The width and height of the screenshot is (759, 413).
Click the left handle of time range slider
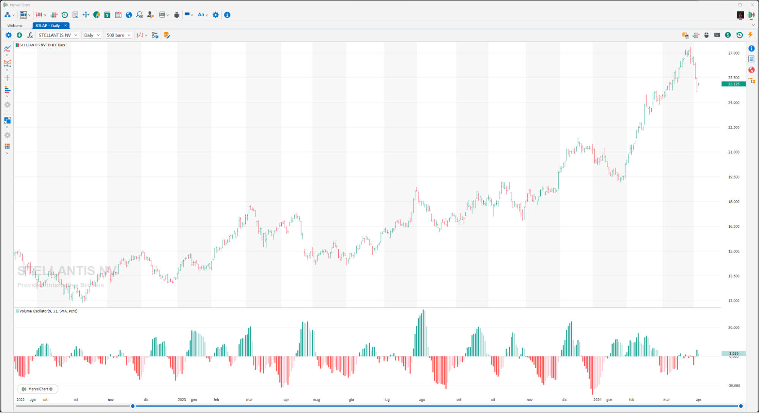tap(133, 406)
